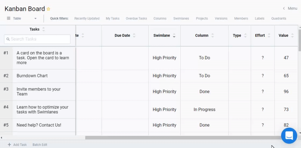The image size is (301, 148).
Task: Open the Swimlanes filter
Action: click(181, 18)
